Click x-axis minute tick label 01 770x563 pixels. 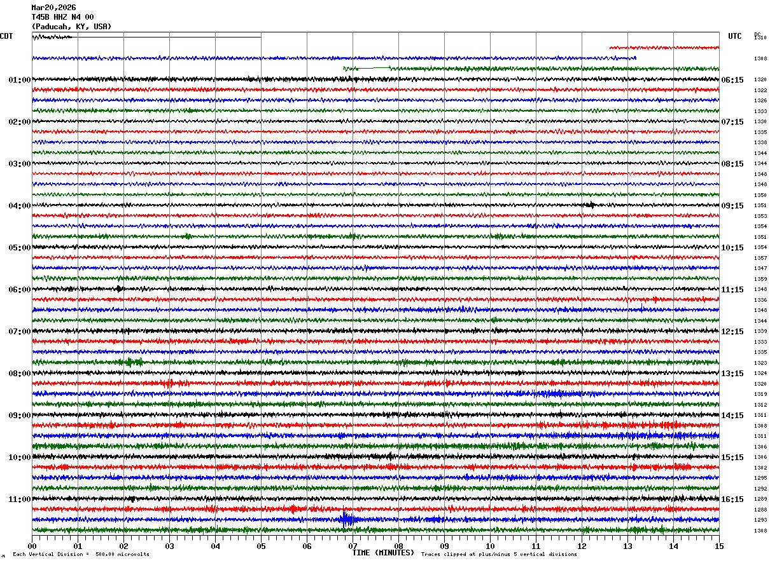[78, 546]
